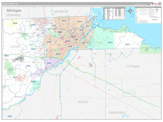This screenshot has height=122, width=163.
Task: Click ZIP code 43609 label
Action: [70, 47]
